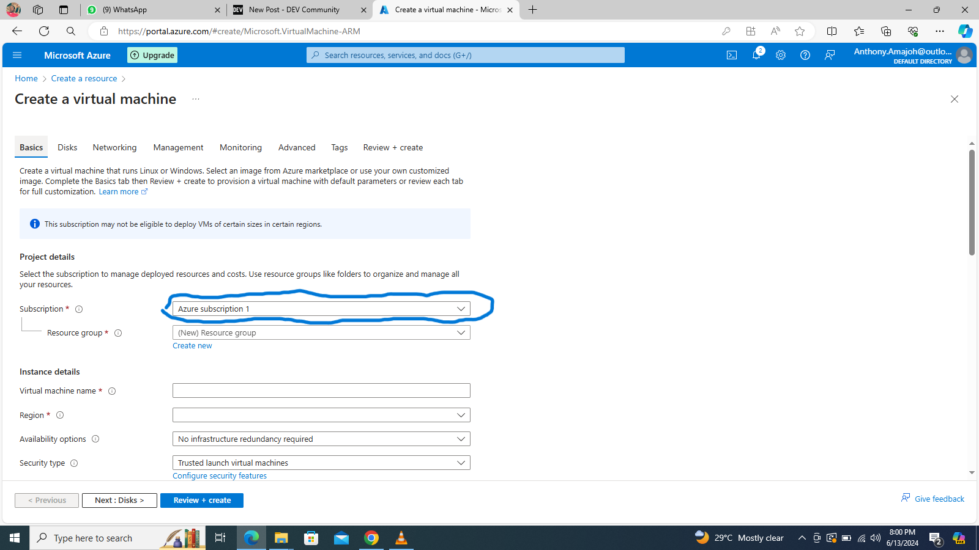Switch to the Monitoring tab
Screen dimensions: 979x550
240,147
